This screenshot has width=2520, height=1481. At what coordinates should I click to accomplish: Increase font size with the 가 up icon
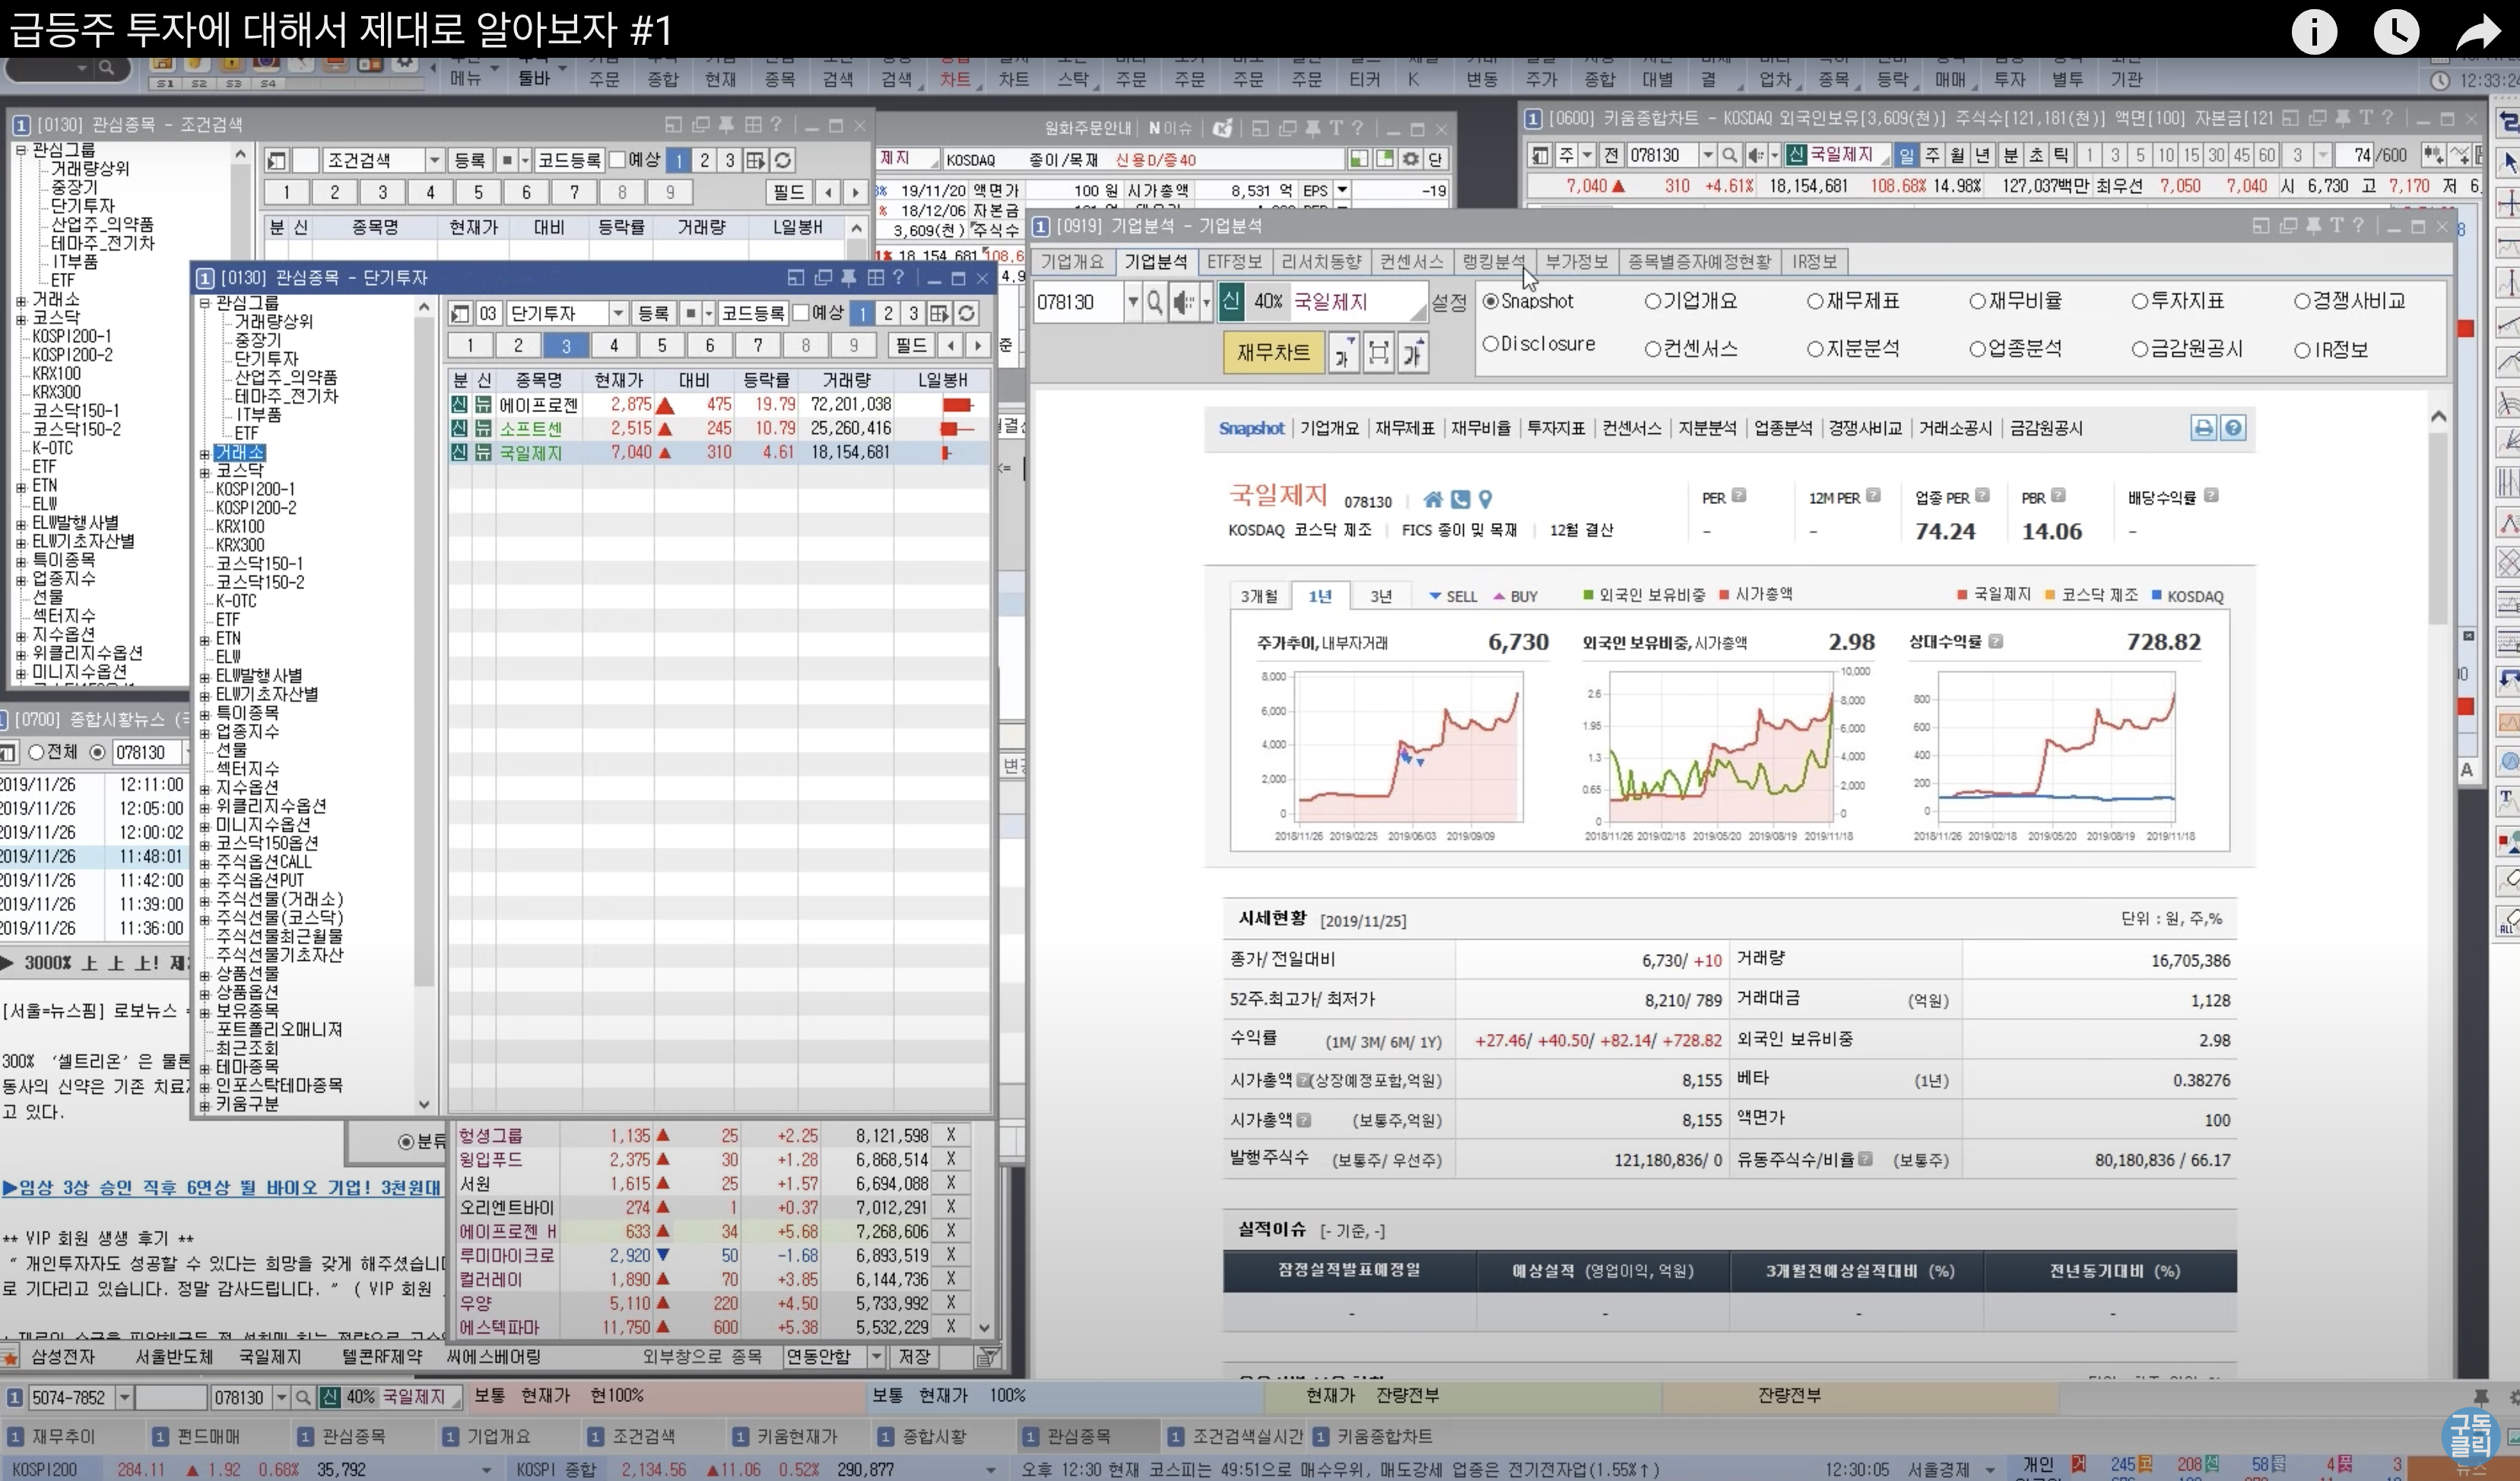click(1413, 353)
